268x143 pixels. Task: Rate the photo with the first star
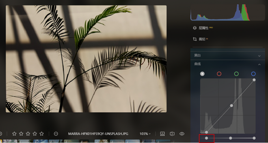pyautogui.click(x=14, y=134)
